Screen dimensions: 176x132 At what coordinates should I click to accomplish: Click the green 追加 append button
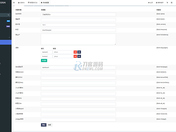tap(44, 60)
